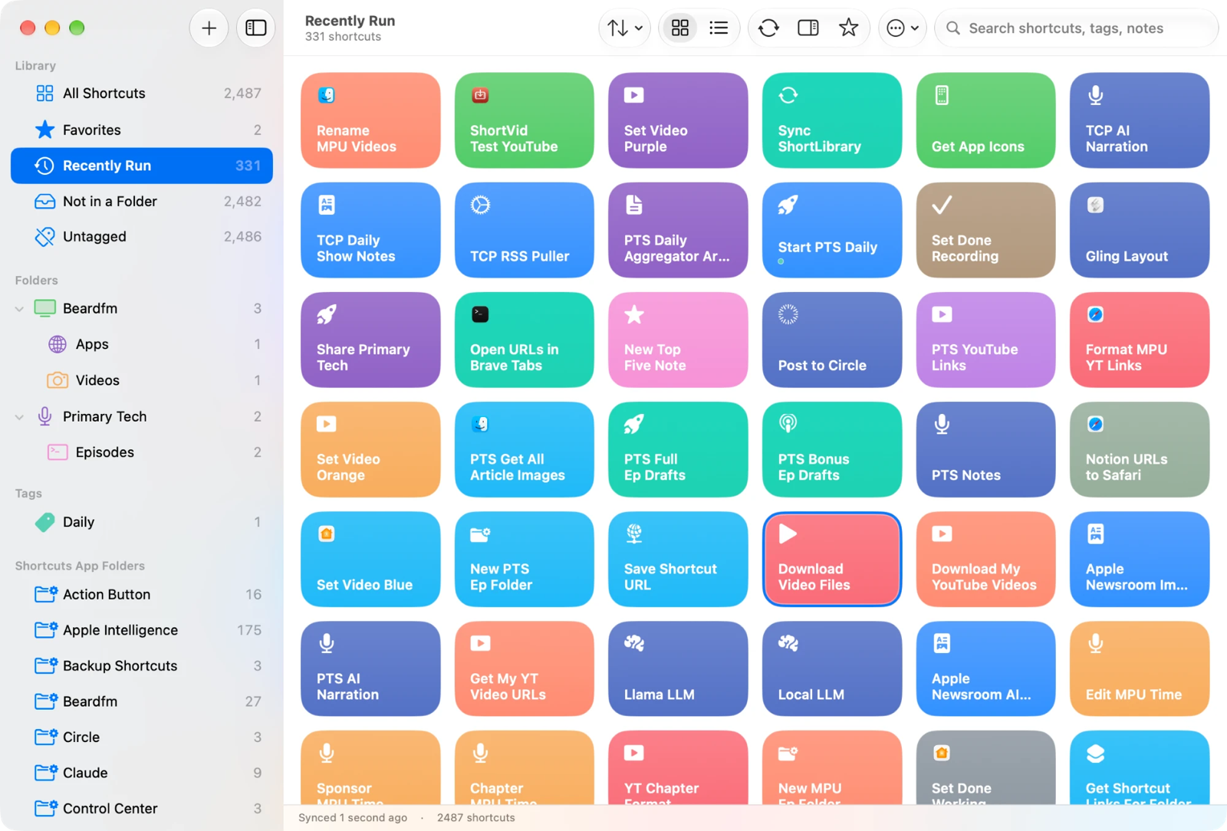The width and height of the screenshot is (1227, 831).
Task: Click the sync refresh icon
Action: [768, 28]
